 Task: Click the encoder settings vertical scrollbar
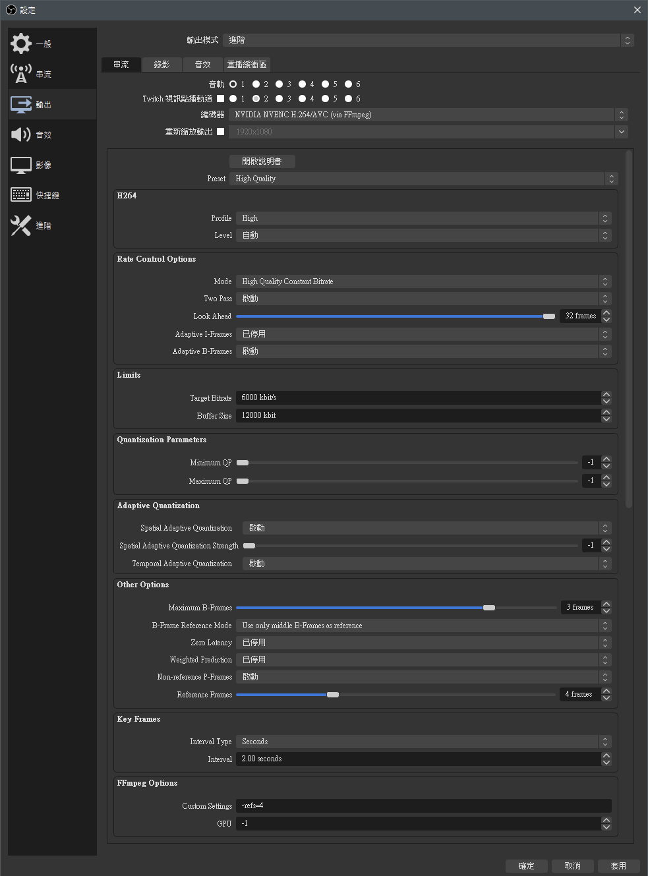point(629,330)
